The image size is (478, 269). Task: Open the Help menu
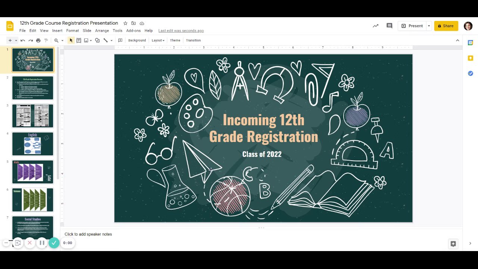(149, 31)
